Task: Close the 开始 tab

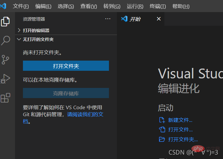Action: 159,19
